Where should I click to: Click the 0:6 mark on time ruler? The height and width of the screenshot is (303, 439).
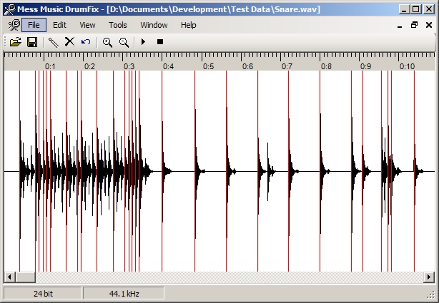(248, 66)
